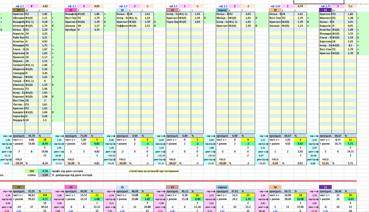Click pink header cell 23 above Вольфсбург

pos(71,10)
